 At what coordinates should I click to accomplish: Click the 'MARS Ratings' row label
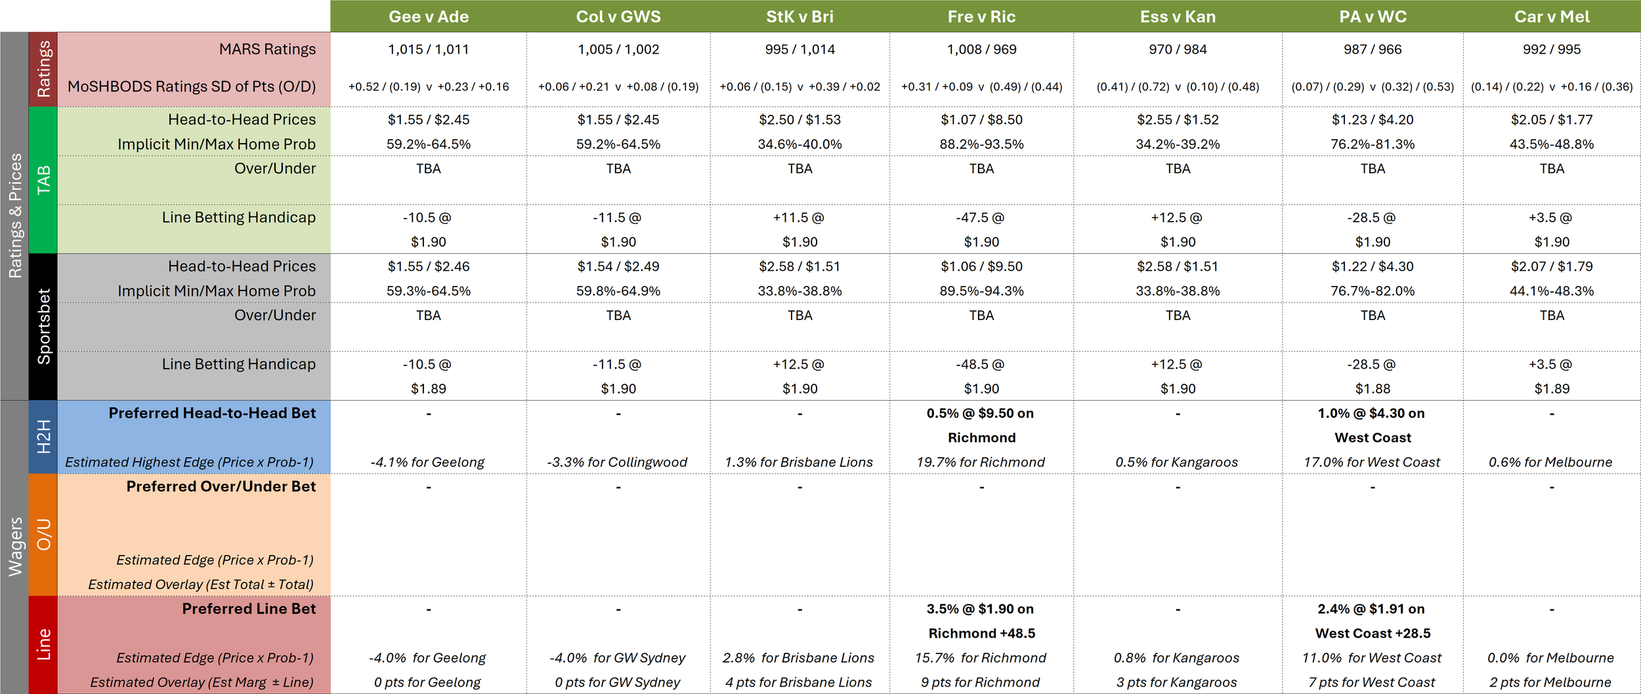pos(267,49)
